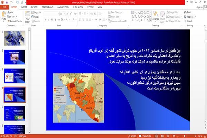
Task: Click Decrease Font Size icon
Action: pos(71,14)
